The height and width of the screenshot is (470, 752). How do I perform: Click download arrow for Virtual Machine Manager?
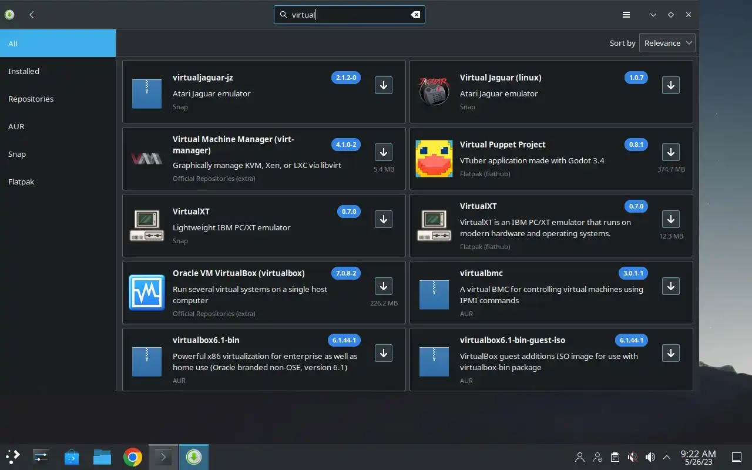pos(384,152)
